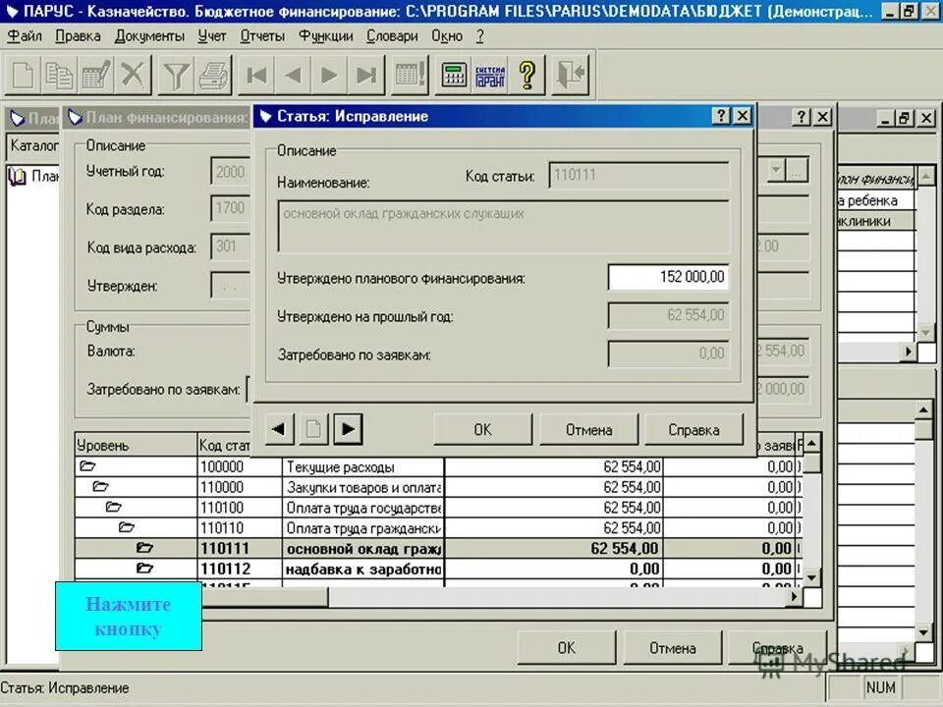Screen dimensions: 943x707
Task: Go to next record toolbar arrow
Action: coord(330,76)
